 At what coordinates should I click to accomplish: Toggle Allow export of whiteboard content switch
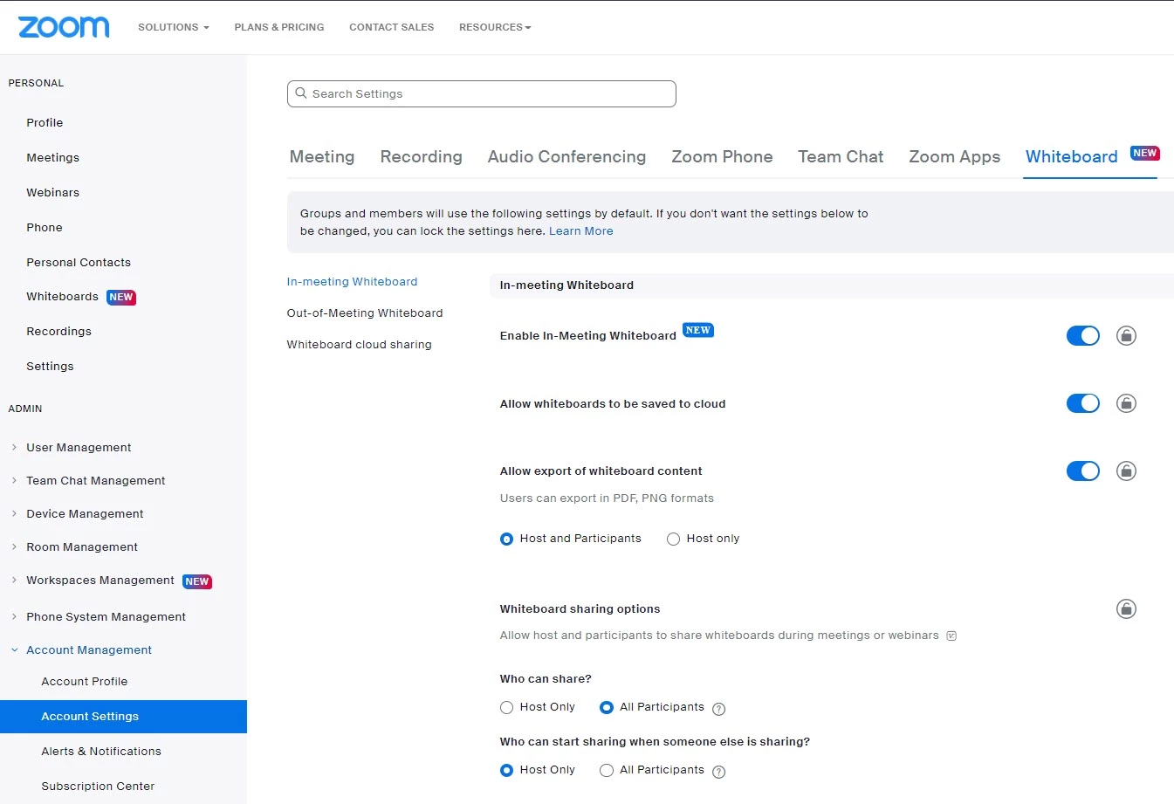coord(1083,471)
